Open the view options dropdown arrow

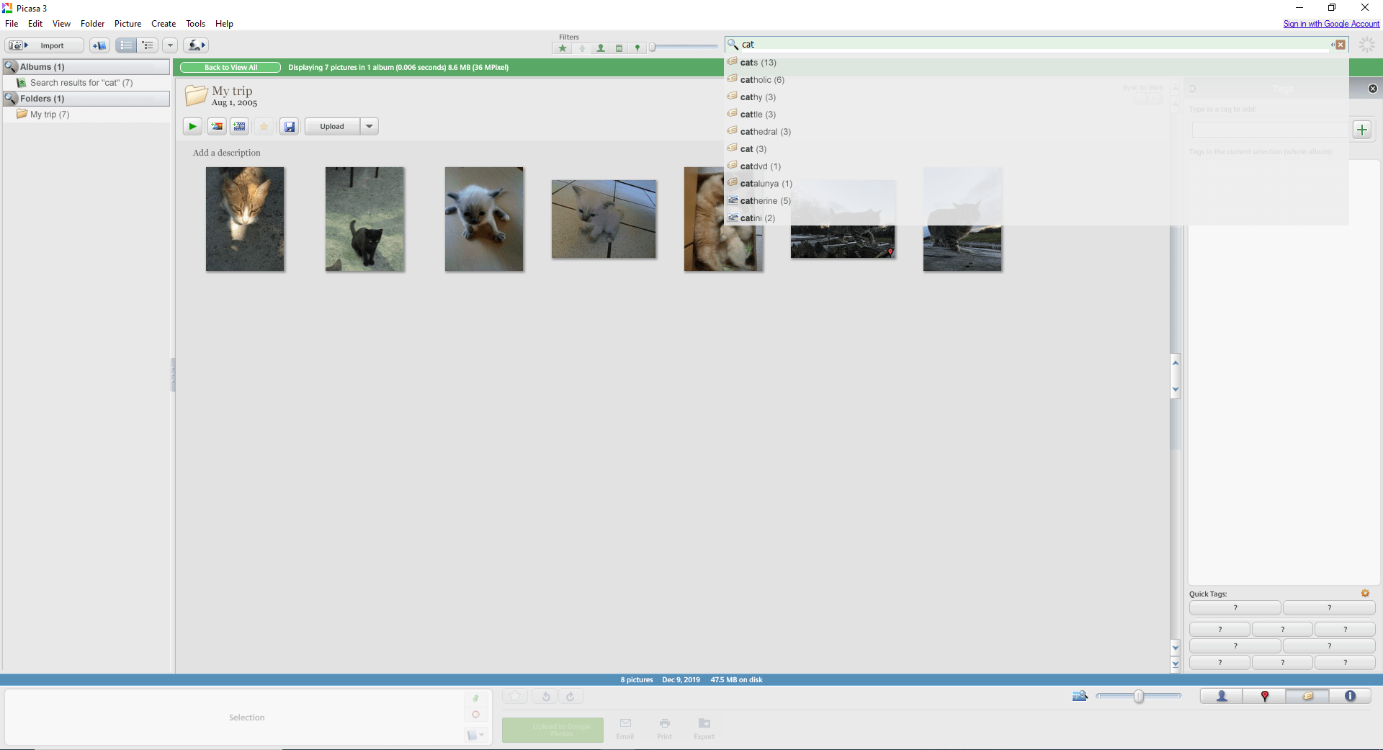[170, 45]
